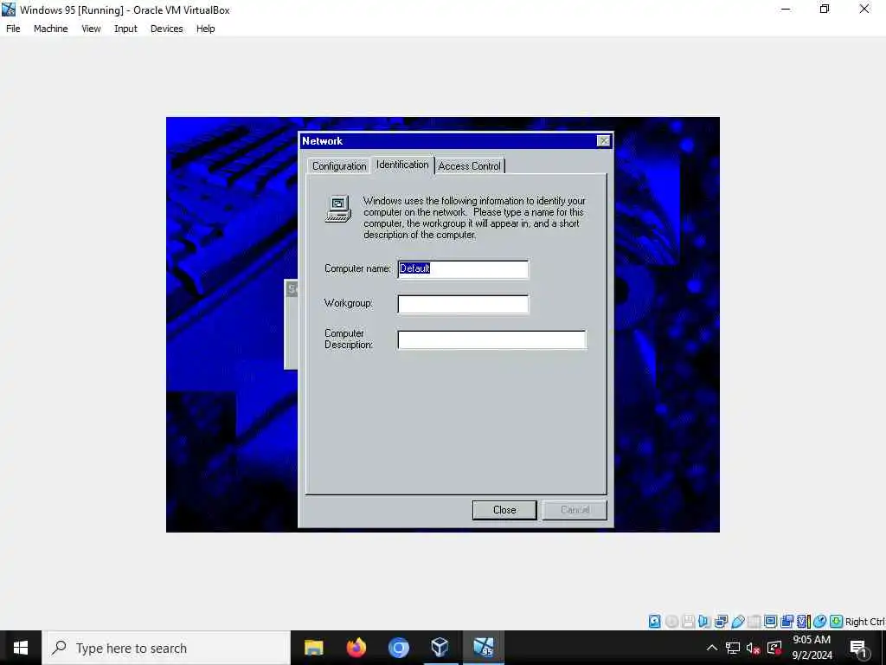Click the virtualization CPU status icon

803,622
